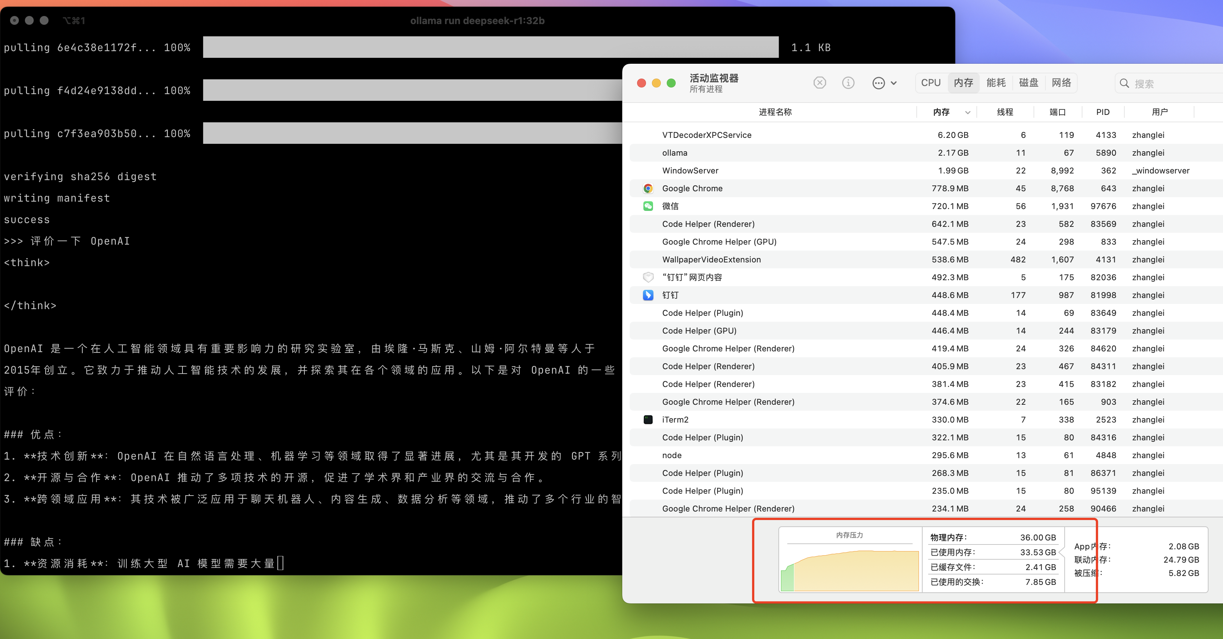The width and height of the screenshot is (1223, 639).
Task: Select the node process row
Action: point(926,455)
